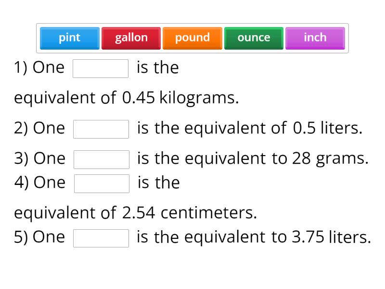Select the purple 'inch' word tile
This screenshot has width=385, height=289.
tap(315, 38)
